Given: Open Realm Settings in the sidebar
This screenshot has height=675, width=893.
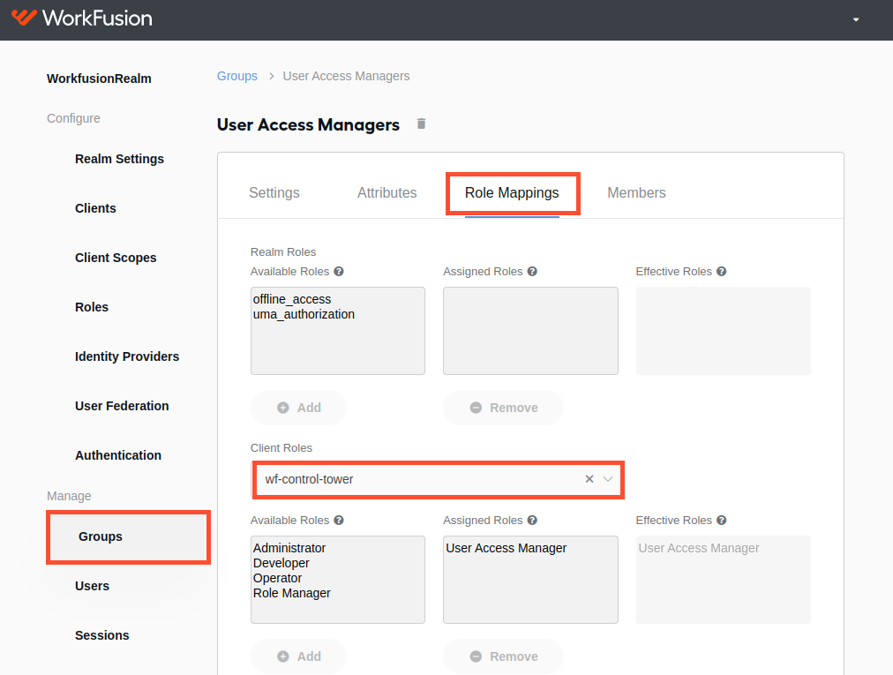Looking at the screenshot, I should point(120,159).
